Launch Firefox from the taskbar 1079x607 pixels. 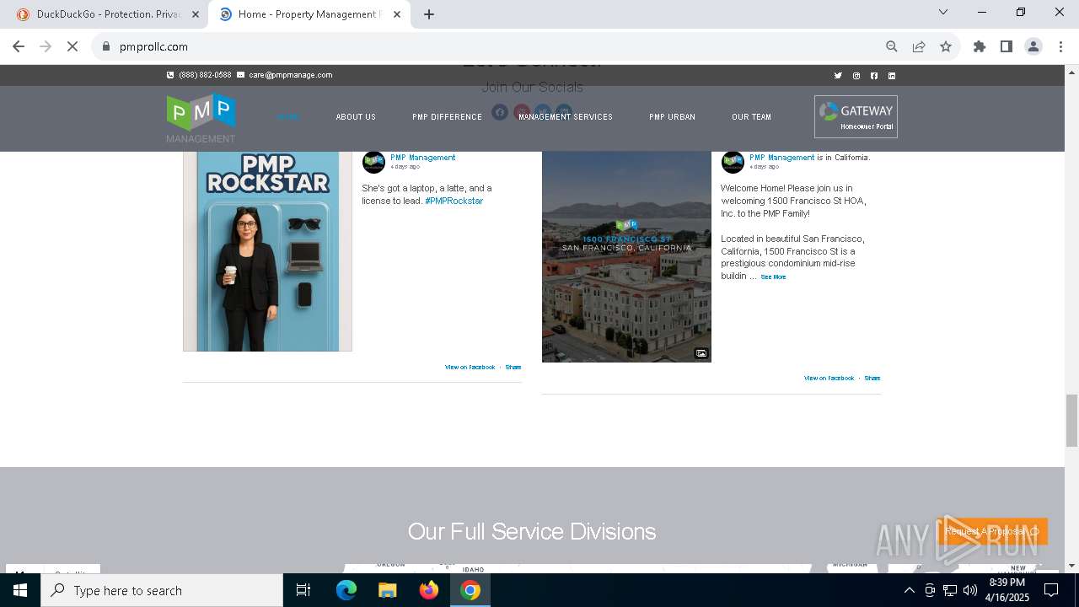429,590
